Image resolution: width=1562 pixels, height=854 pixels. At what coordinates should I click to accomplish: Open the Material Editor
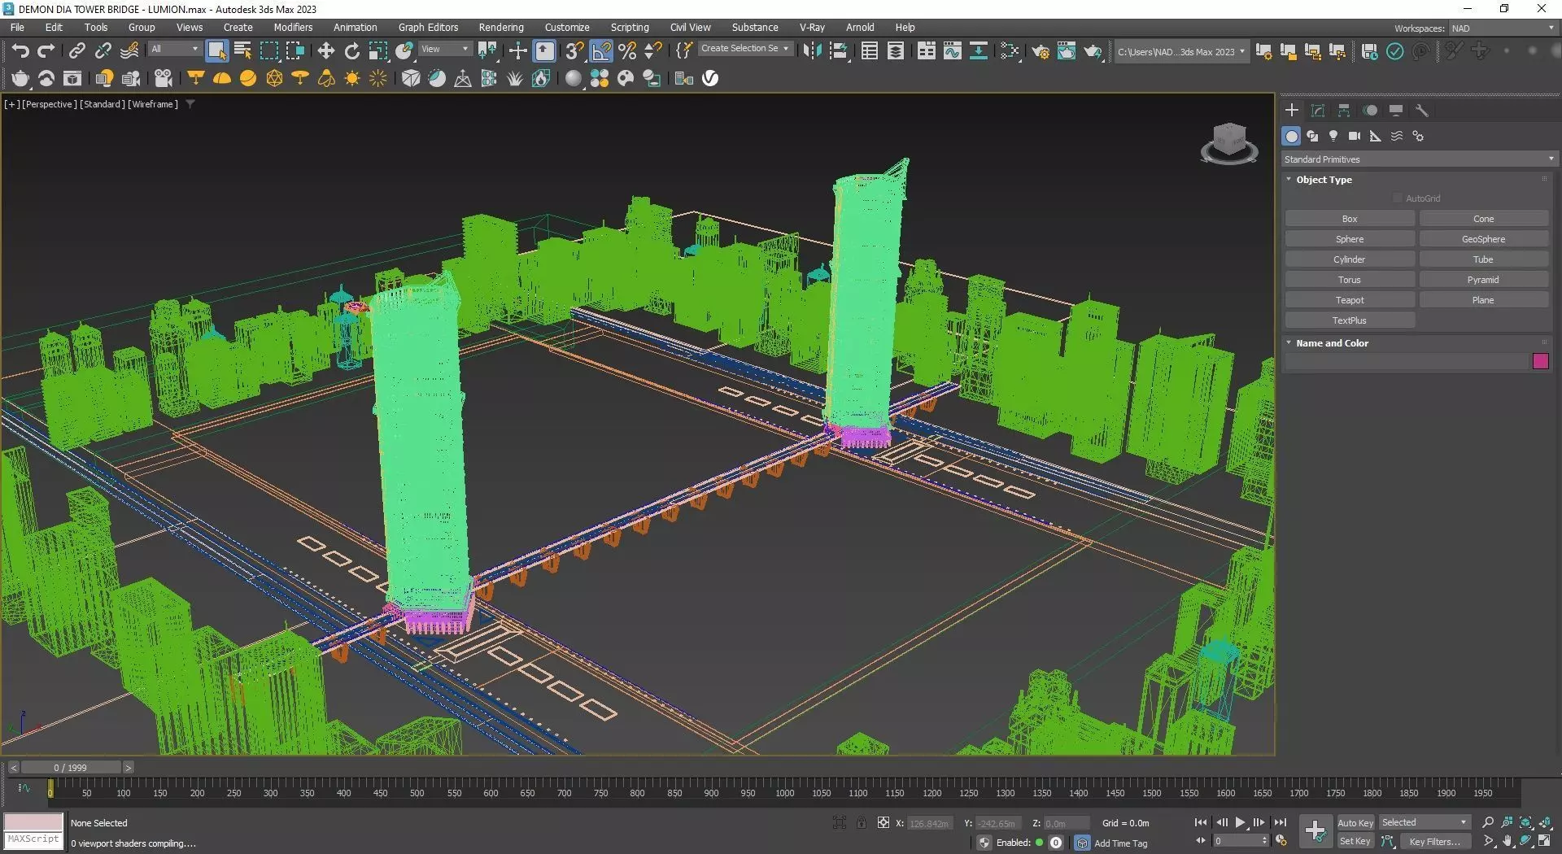click(x=1010, y=51)
